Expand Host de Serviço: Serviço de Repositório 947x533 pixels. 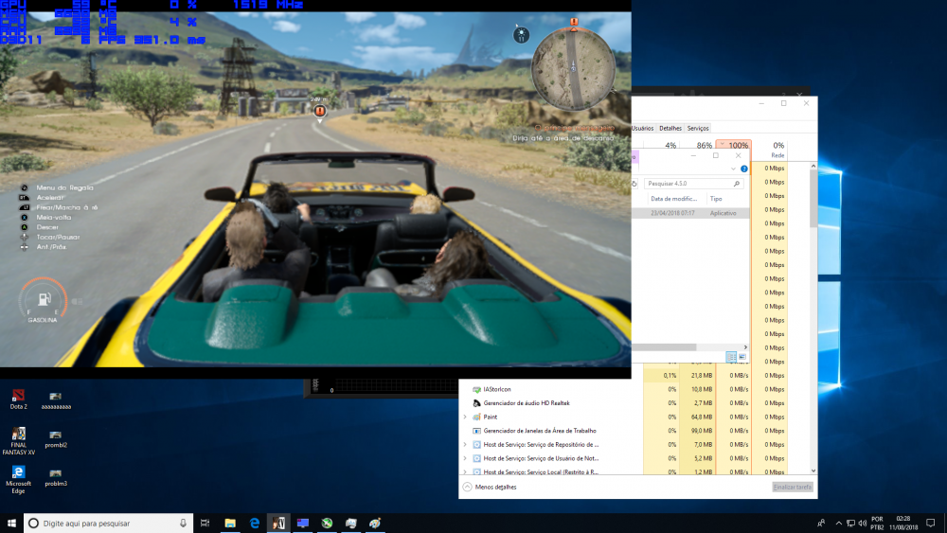click(x=465, y=444)
